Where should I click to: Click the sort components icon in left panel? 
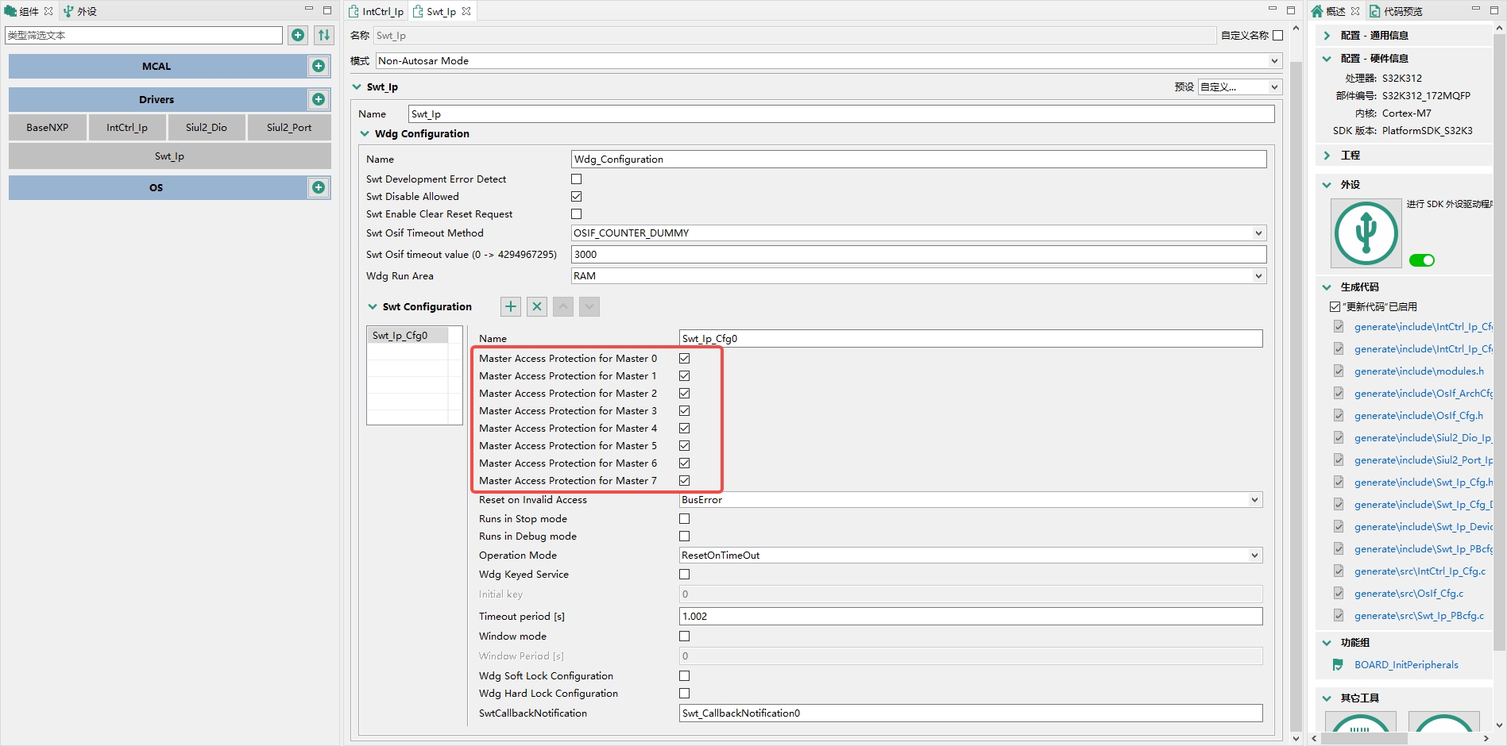323,35
